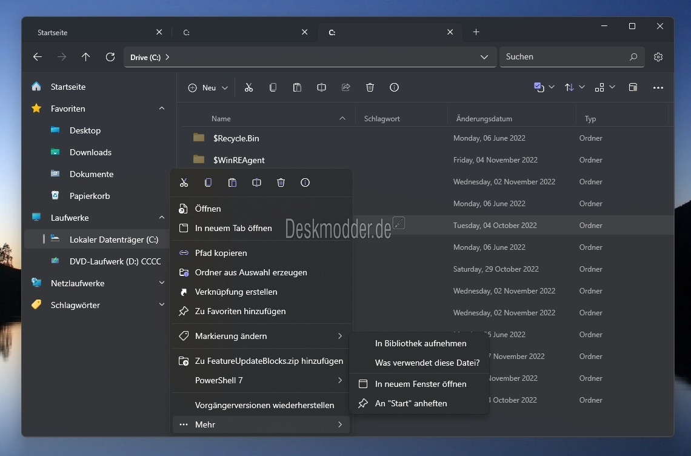Screen dimensions: 691x456
Task: Click the Share icon in the toolbar
Action: coord(346,88)
